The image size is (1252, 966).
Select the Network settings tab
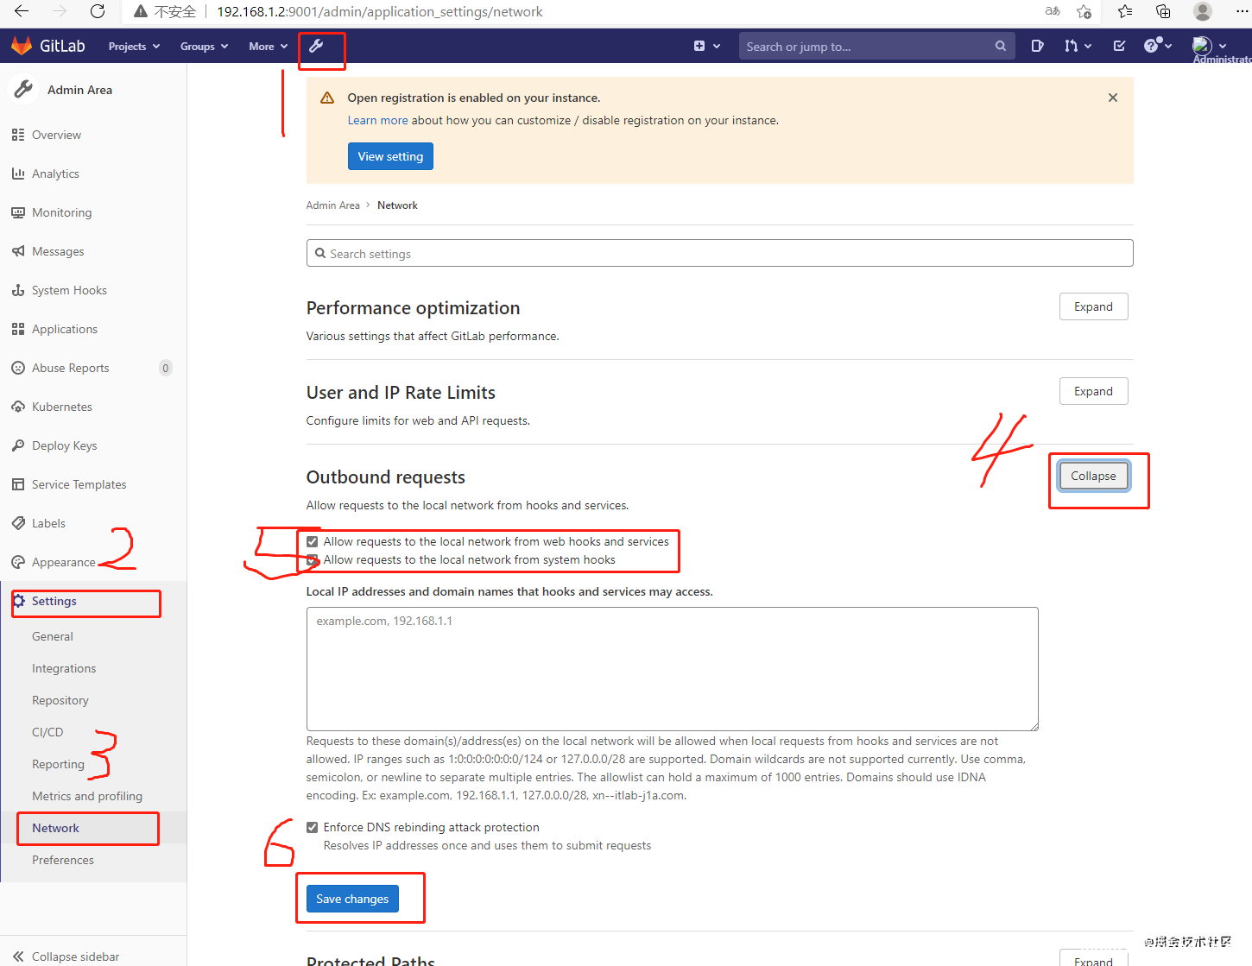56,827
